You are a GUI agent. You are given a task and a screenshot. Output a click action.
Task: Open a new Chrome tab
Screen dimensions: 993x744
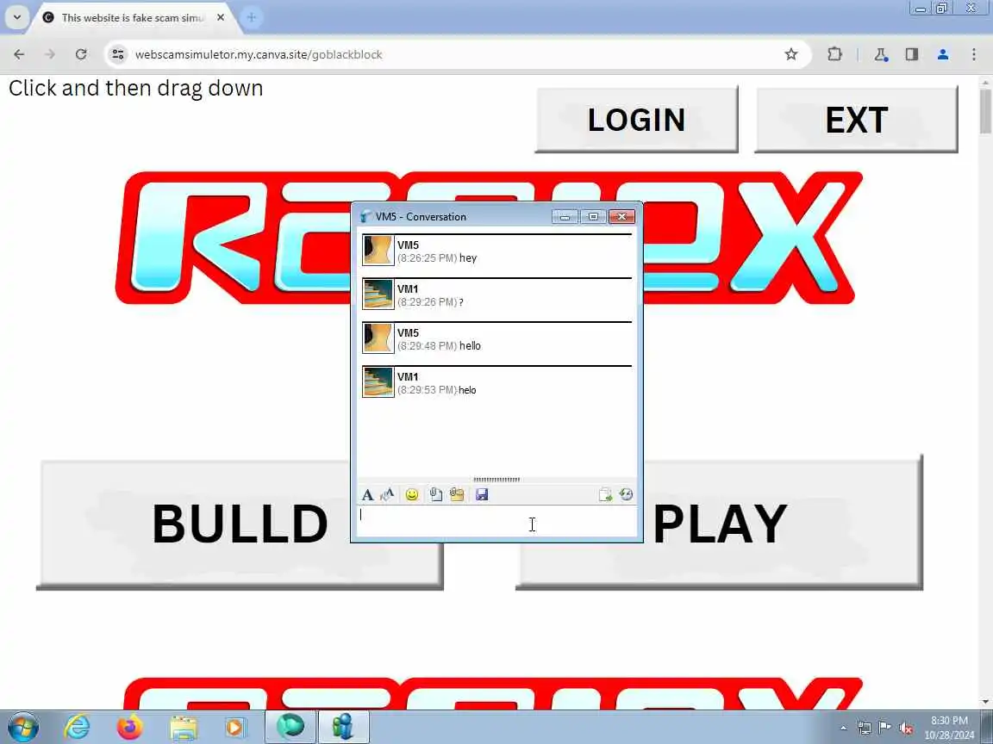pyautogui.click(x=252, y=18)
